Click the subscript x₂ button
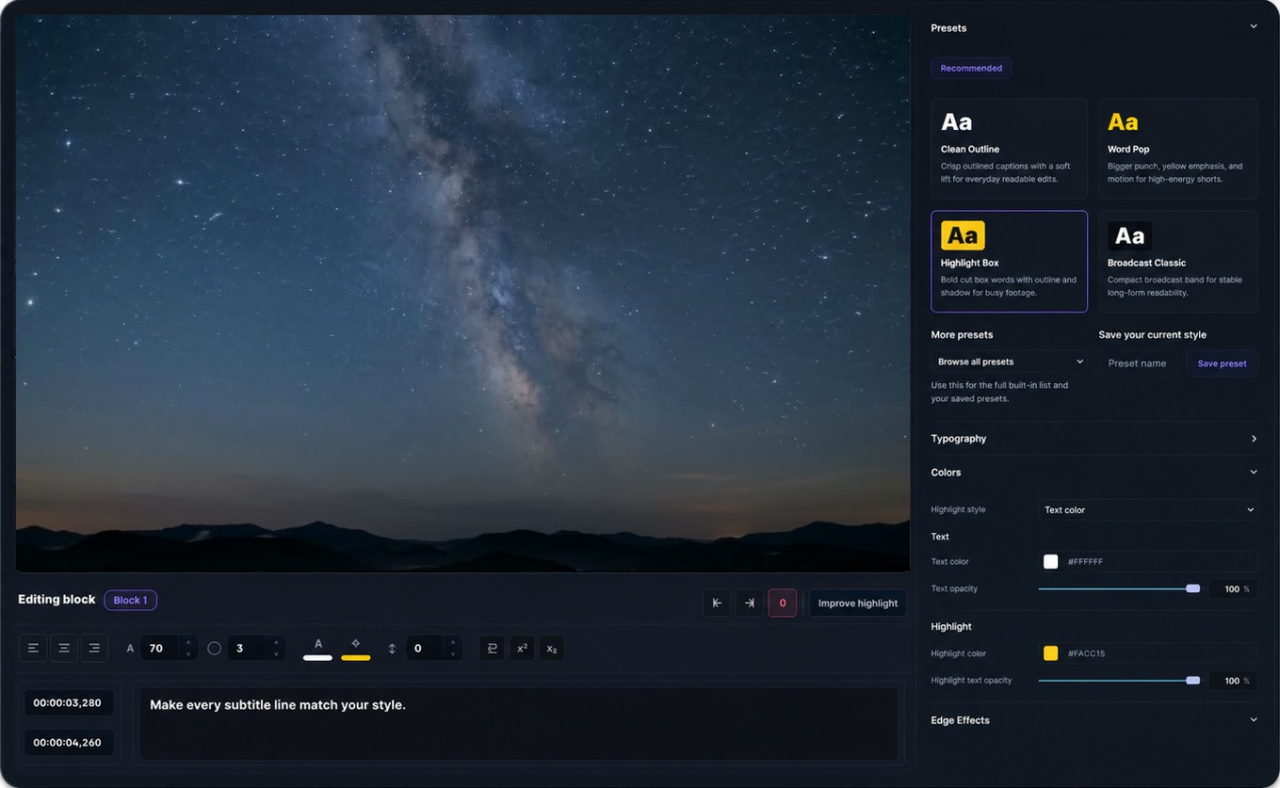The image size is (1280, 788). point(552,648)
